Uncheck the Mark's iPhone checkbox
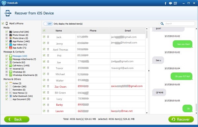Viewport: 198px width, 127px height. tap(3, 23)
